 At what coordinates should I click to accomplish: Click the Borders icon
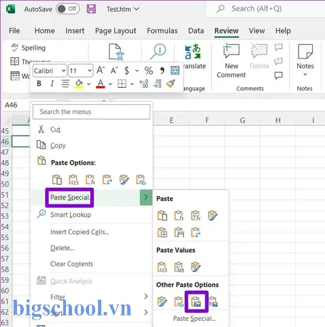(122, 84)
